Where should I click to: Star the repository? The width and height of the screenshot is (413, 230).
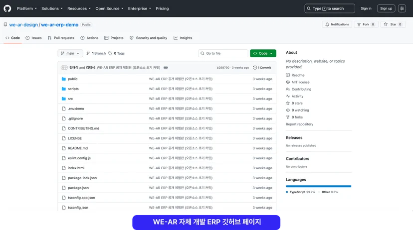(393, 24)
